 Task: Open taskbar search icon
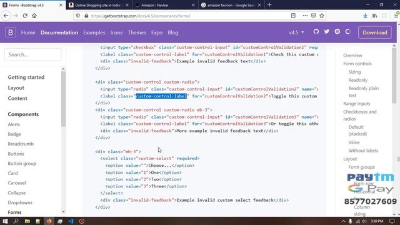[x=16, y=221]
